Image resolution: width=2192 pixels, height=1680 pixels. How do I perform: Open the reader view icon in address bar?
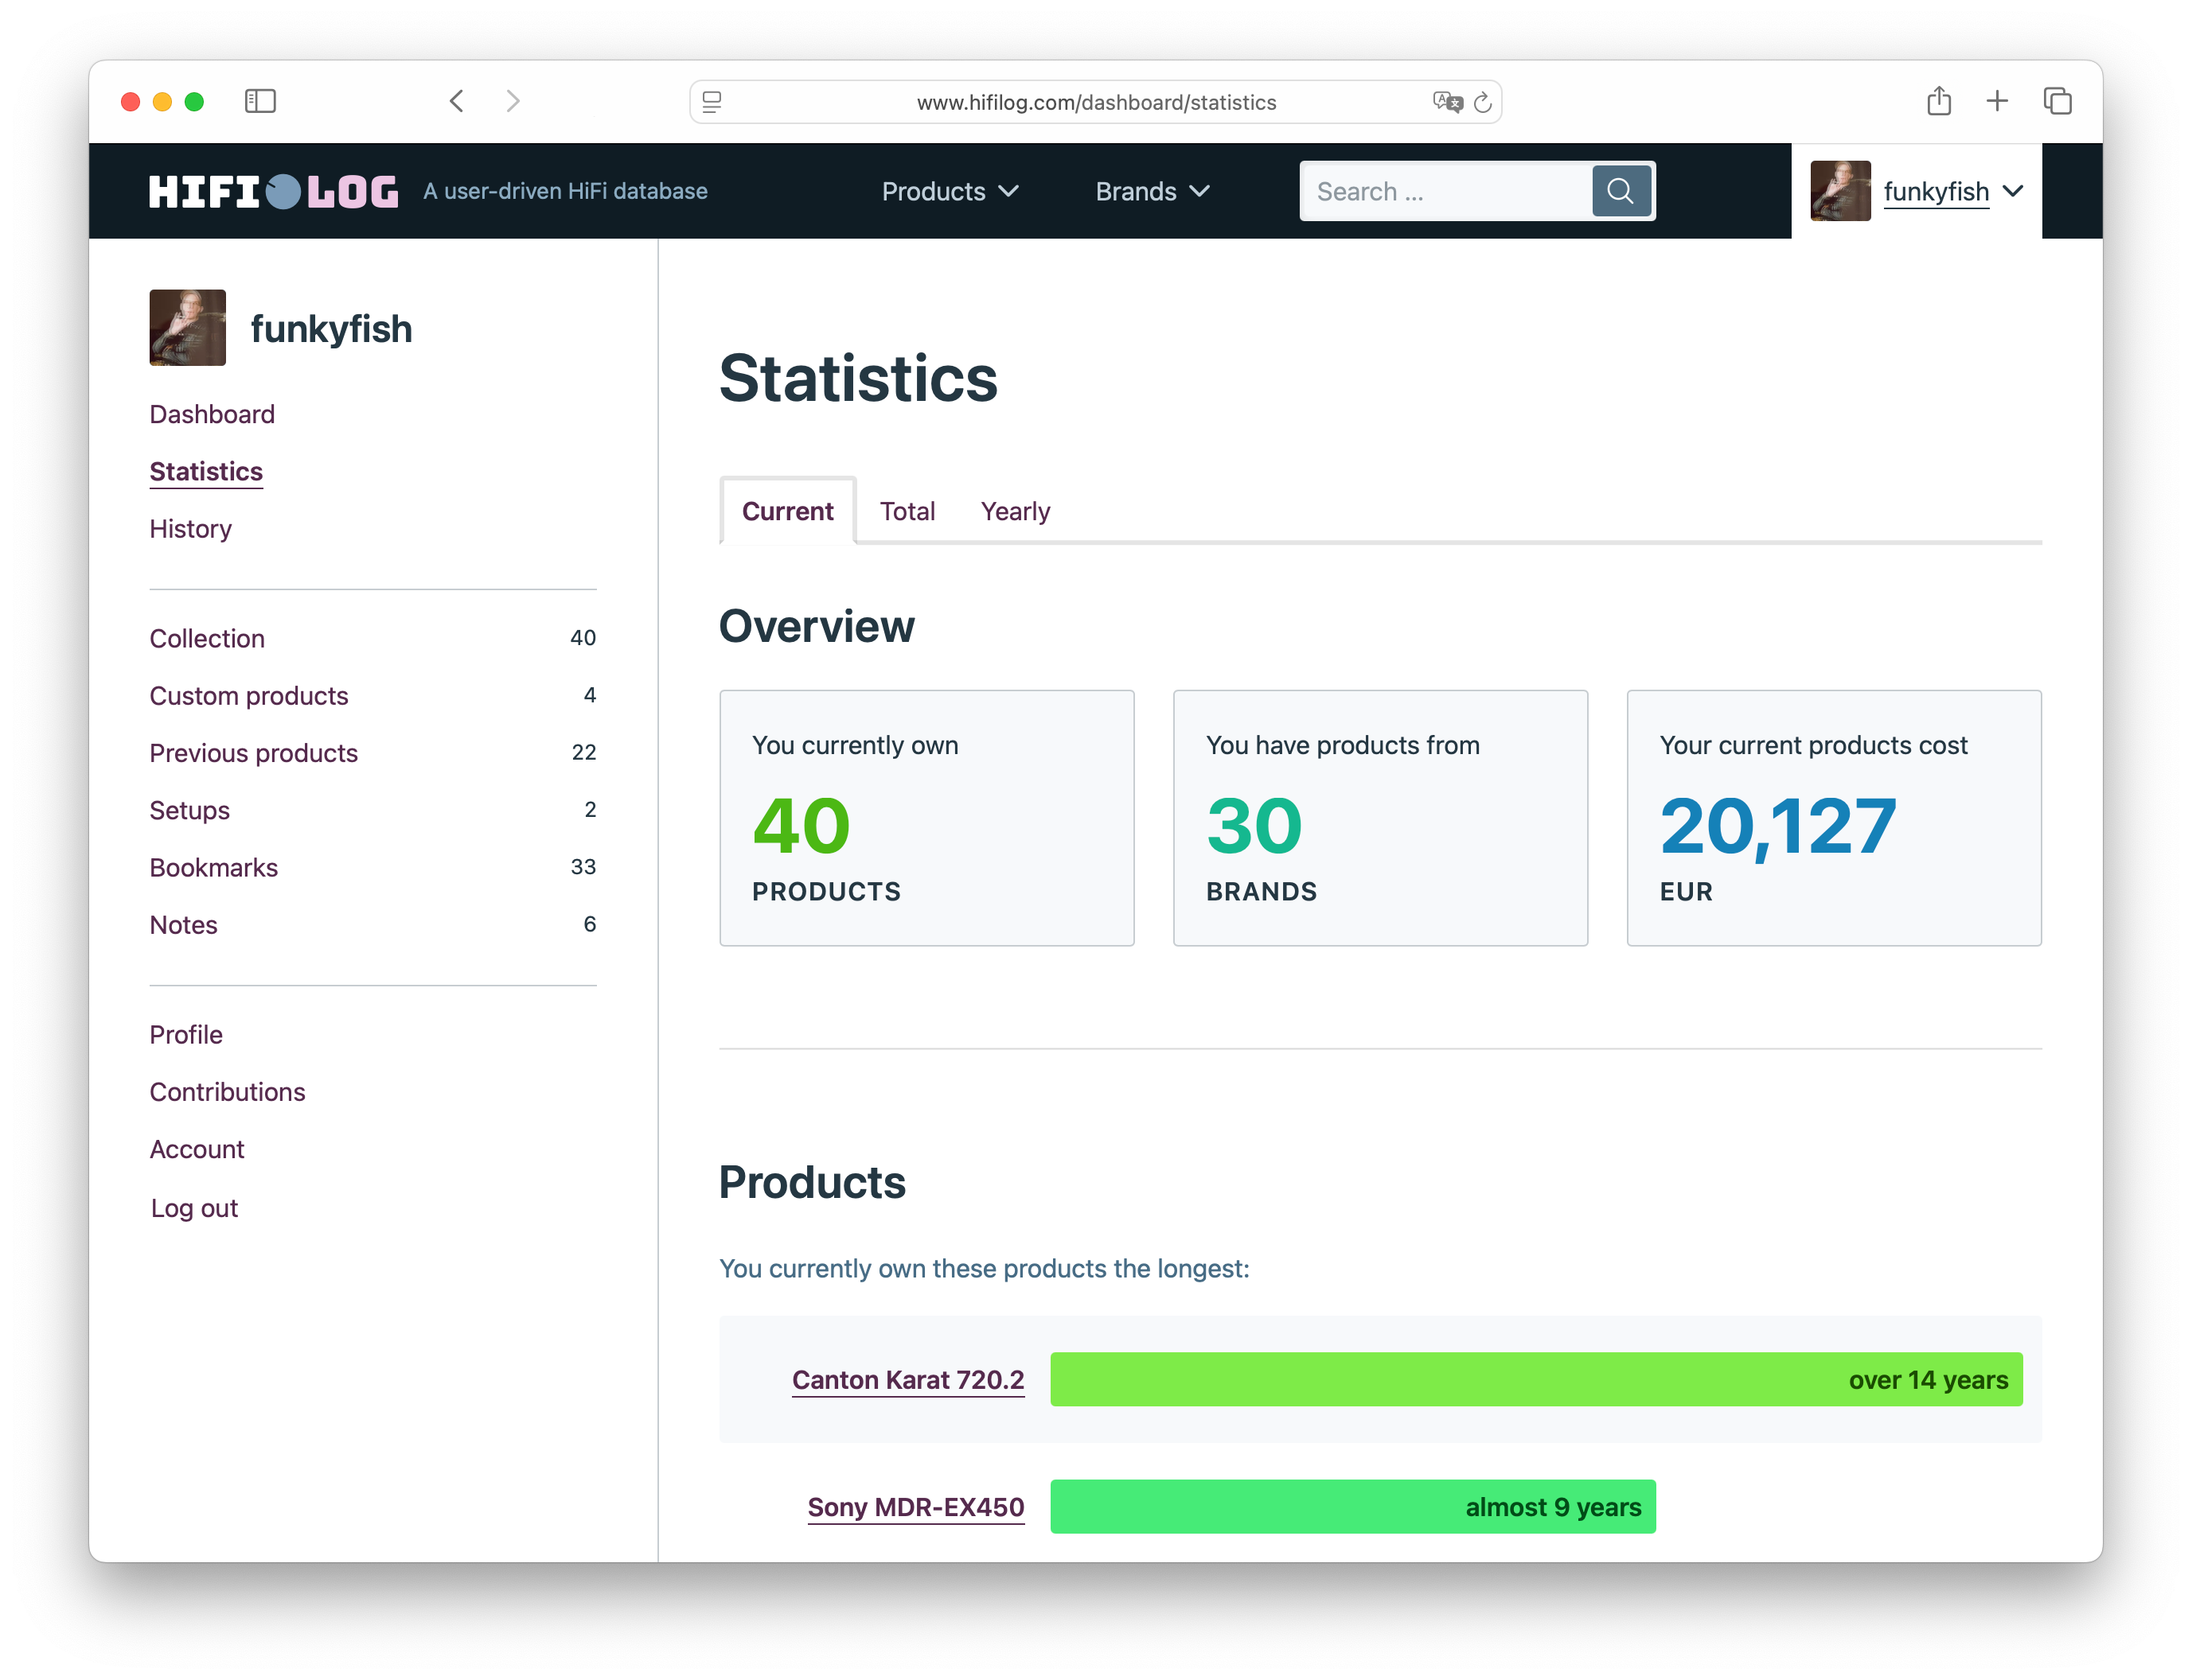coord(712,102)
